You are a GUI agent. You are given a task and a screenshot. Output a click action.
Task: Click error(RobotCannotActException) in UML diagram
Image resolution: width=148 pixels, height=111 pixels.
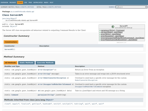pos(119,40)
